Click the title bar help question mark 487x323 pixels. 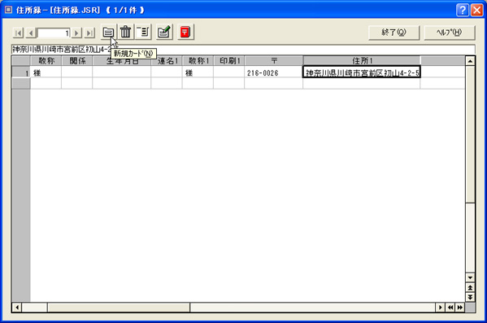pyautogui.click(x=463, y=11)
